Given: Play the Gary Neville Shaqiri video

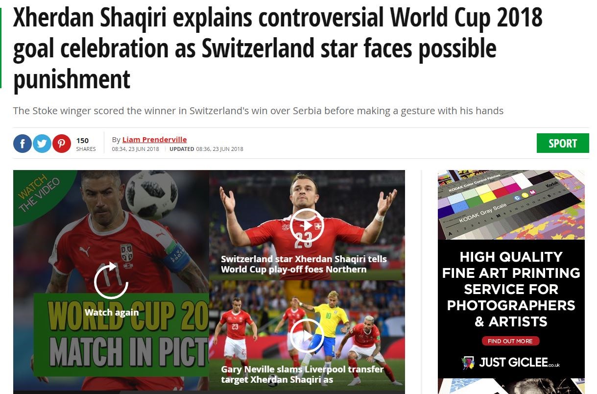Looking at the screenshot, I should click(x=307, y=336).
